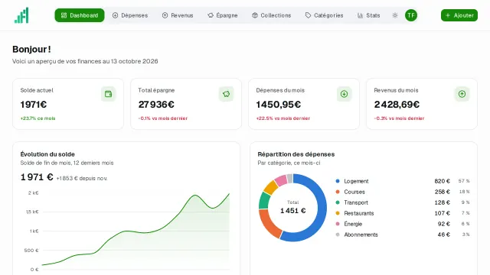Click the 820 € Logement amount
Screen dimensions: 490x275
tap(443, 181)
